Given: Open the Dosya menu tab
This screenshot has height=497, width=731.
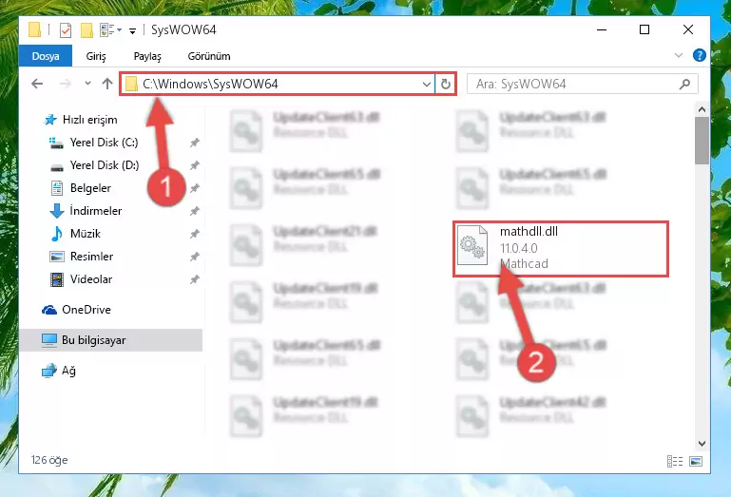Looking at the screenshot, I should point(46,56).
